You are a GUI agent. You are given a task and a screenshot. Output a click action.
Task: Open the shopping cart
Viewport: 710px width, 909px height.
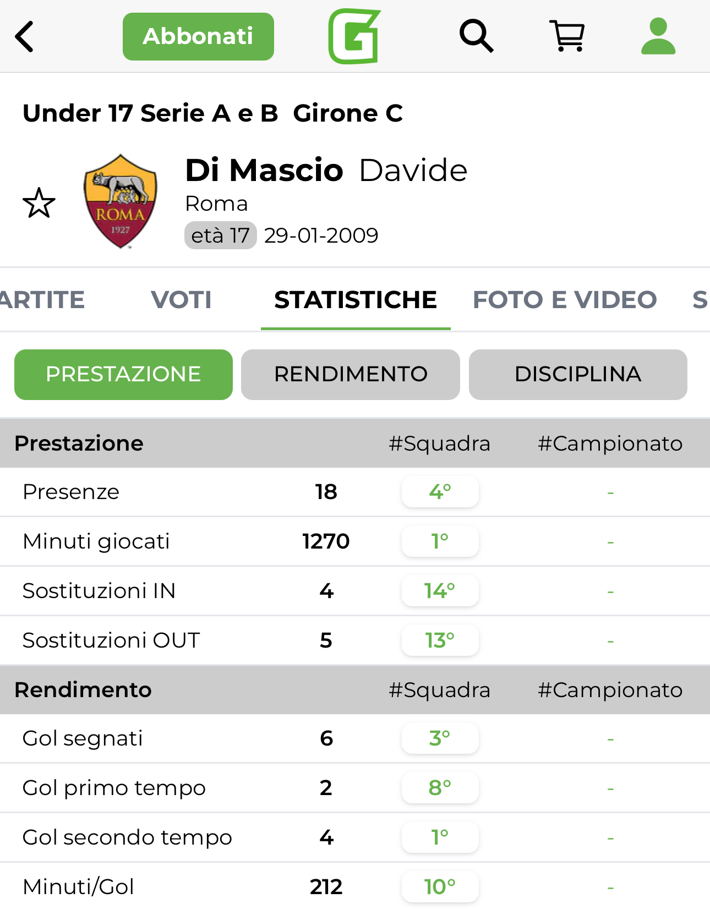tap(567, 36)
